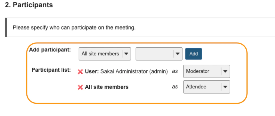Click the arrow on the empty selection dropdown
The height and width of the screenshot is (116, 275).
pos(178,54)
